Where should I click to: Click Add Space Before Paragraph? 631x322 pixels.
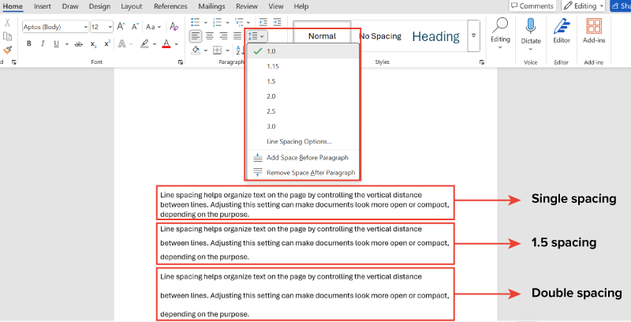click(x=302, y=158)
